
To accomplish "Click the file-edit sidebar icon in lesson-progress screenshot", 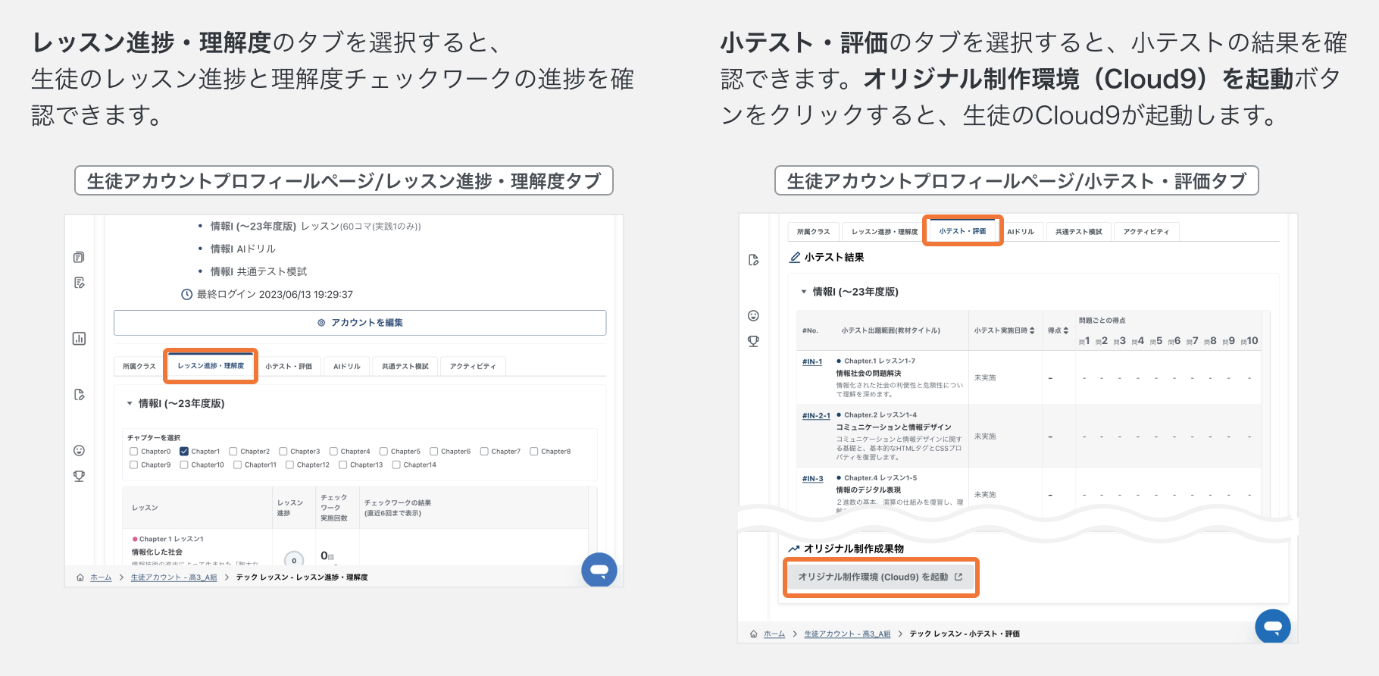I will click(x=79, y=395).
